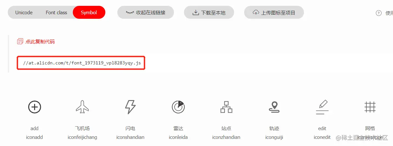
Task: Download icons via 下载至本地 button
Action: [209, 13]
